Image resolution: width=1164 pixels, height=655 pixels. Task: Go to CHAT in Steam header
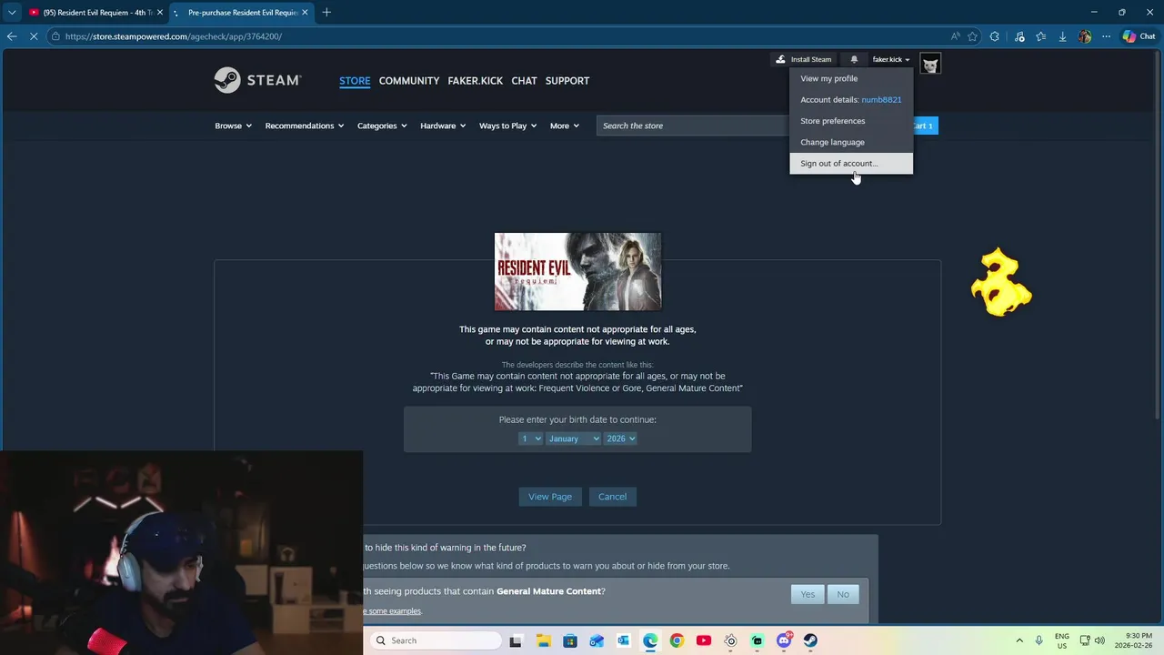[524, 80]
